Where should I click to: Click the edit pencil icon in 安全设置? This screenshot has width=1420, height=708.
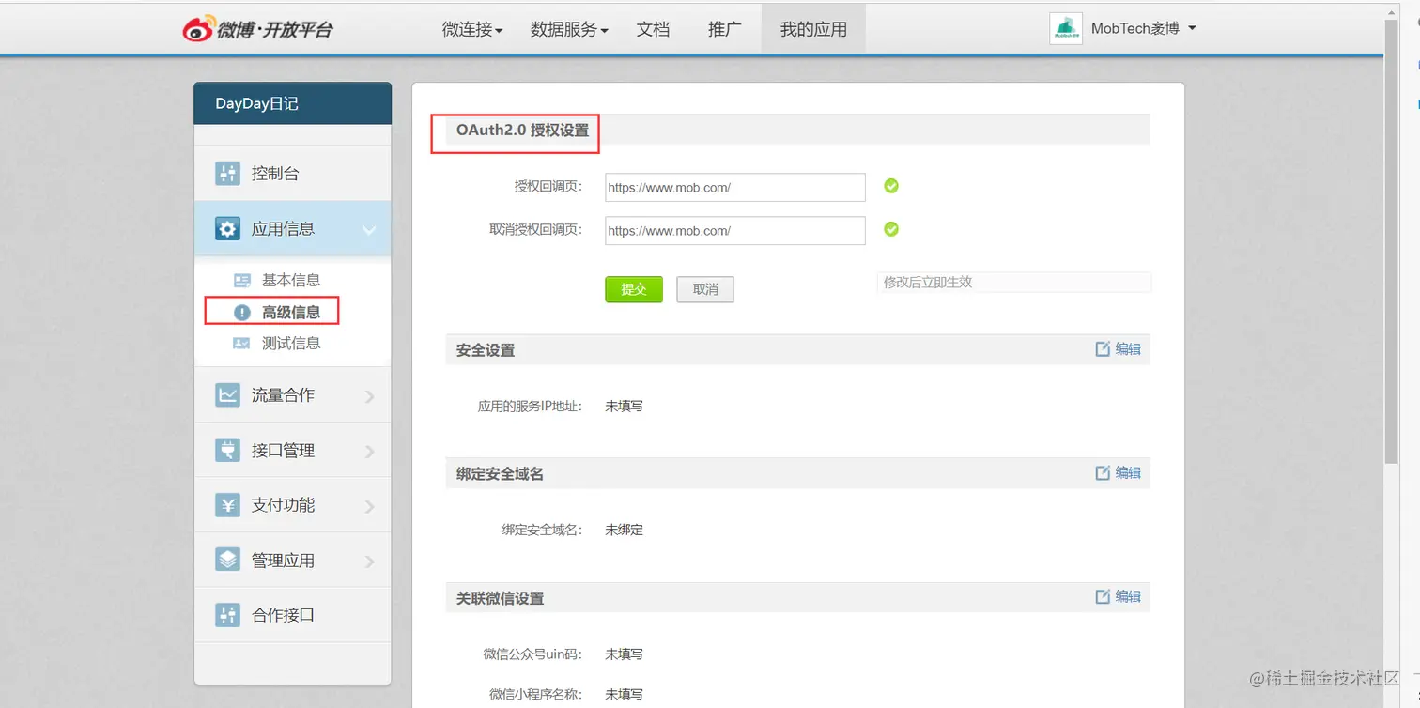click(1103, 349)
